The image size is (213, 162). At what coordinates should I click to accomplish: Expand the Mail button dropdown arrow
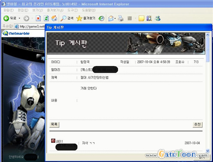pos(115,18)
